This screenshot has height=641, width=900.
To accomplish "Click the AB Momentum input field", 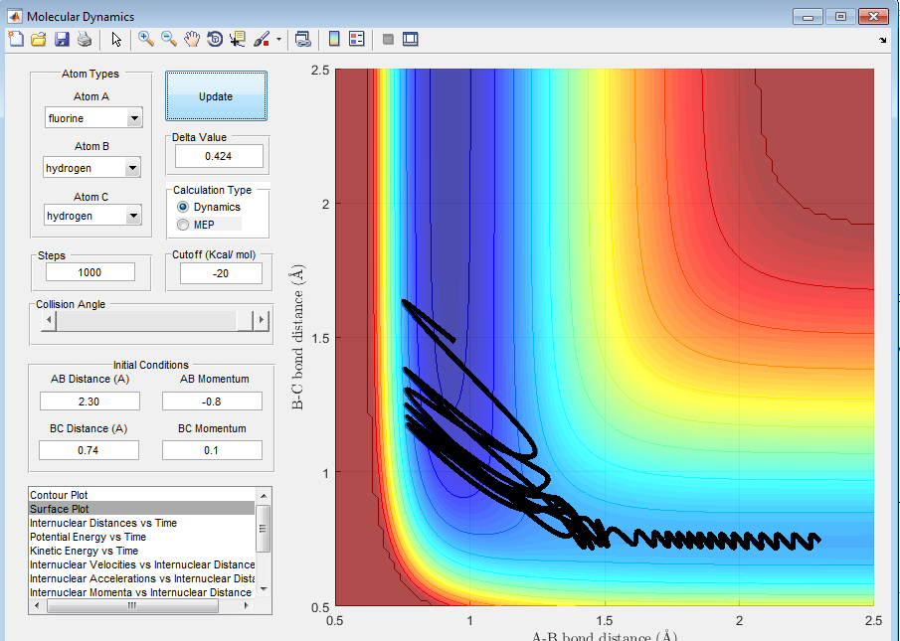I will [x=212, y=401].
